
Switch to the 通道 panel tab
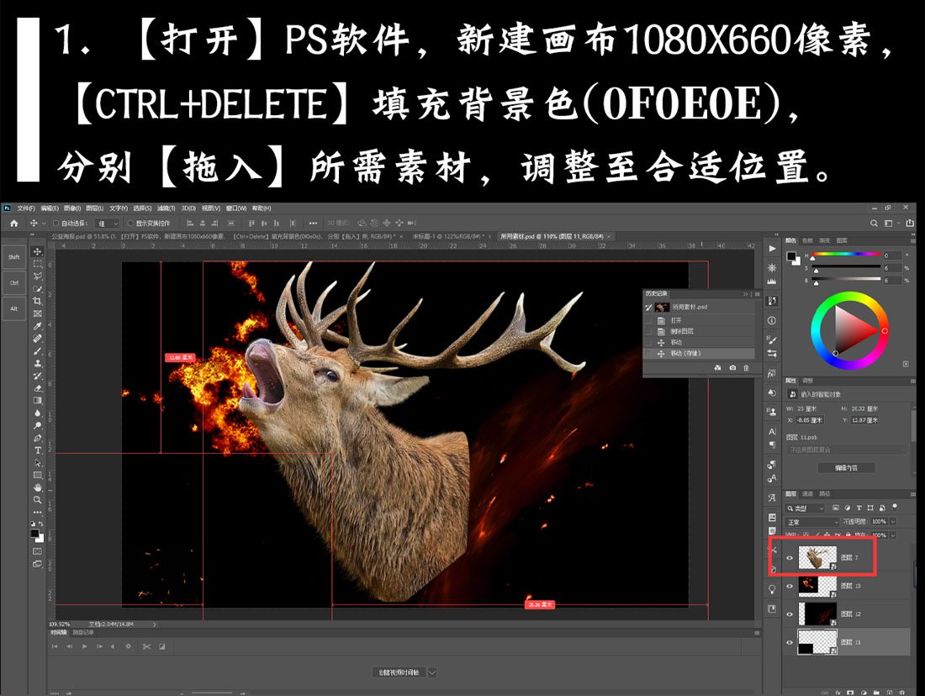point(807,493)
